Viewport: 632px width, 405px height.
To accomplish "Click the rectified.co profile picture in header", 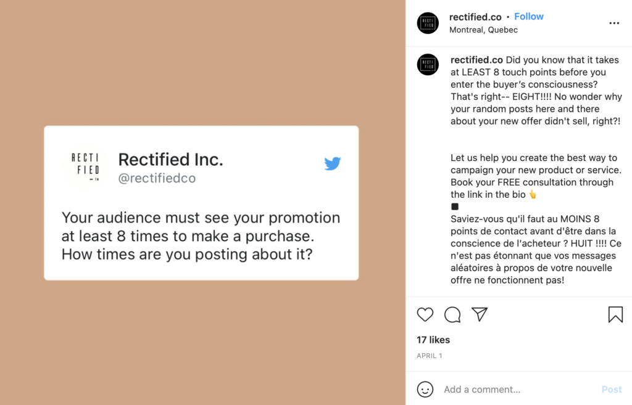I will (428, 23).
